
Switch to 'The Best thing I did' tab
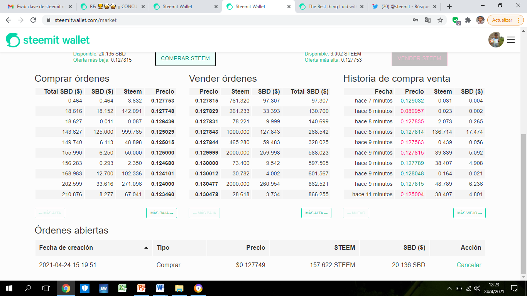331,7
